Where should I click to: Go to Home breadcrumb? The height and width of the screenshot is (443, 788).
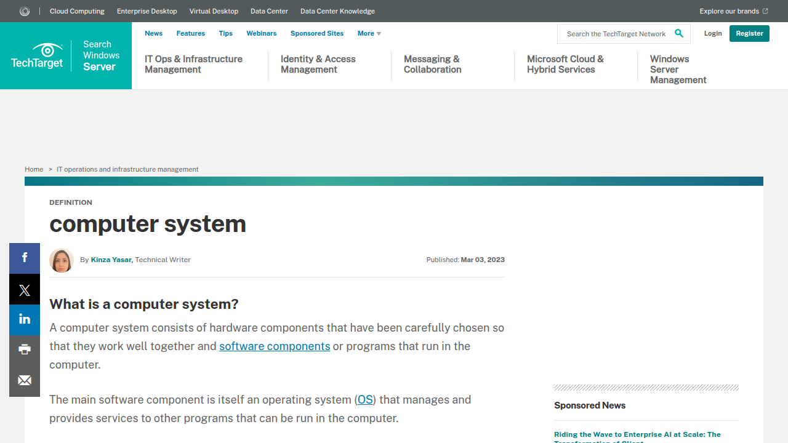tap(34, 169)
